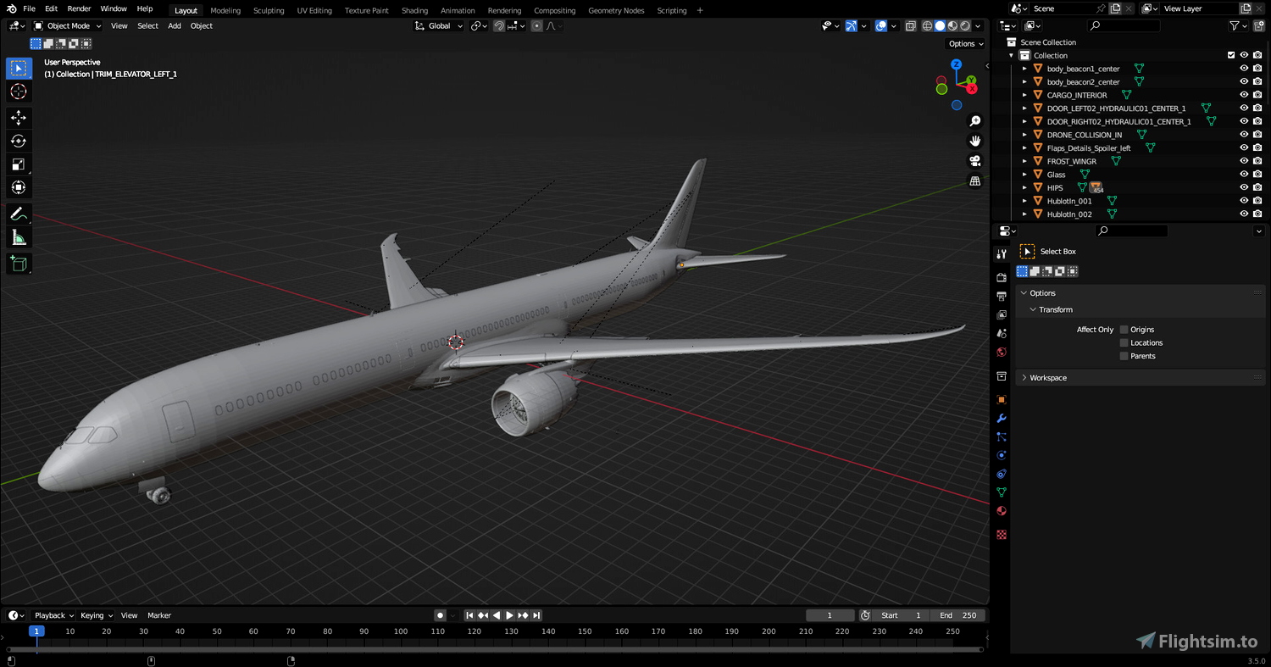Switch to the Shading workspace tab
Viewport: 1271px width, 667px height.
tap(414, 10)
